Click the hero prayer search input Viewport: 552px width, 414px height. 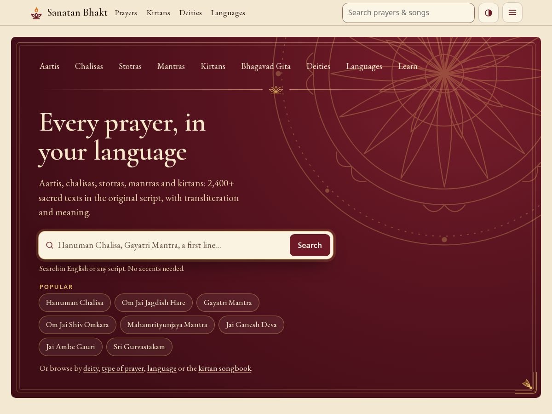(x=171, y=245)
